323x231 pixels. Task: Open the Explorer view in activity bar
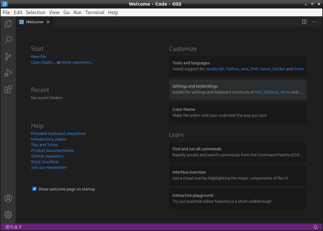(8, 24)
